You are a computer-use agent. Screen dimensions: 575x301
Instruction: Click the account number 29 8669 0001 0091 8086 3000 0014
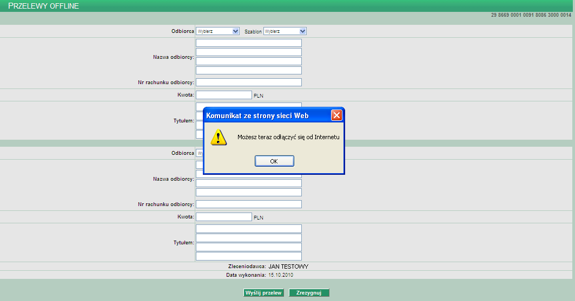click(x=531, y=15)
